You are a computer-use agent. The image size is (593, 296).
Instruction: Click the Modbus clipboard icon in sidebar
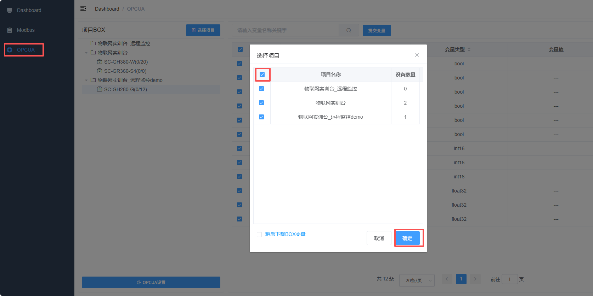[x=10, y=30]
